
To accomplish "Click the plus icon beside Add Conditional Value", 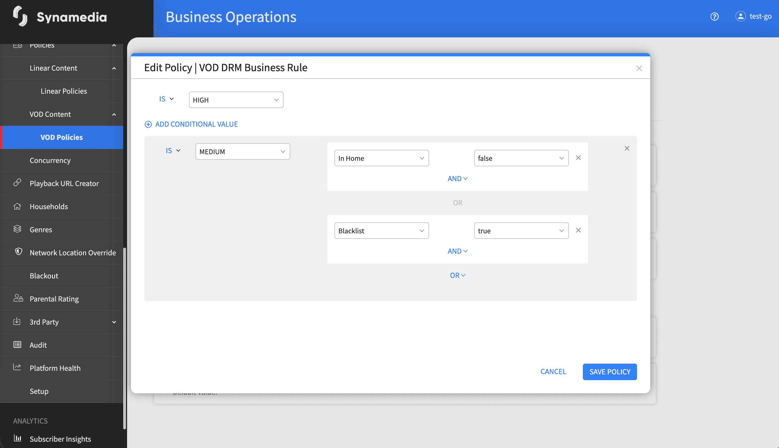I will (148, 124).
